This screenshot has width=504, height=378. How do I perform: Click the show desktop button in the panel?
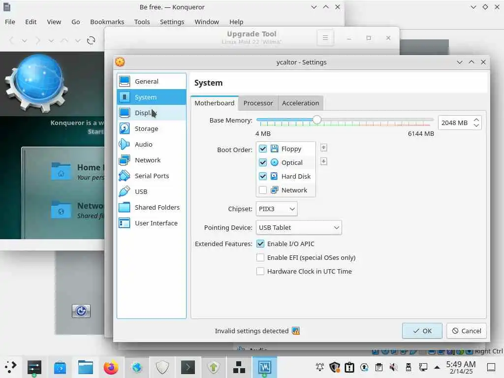click(491, 367)
